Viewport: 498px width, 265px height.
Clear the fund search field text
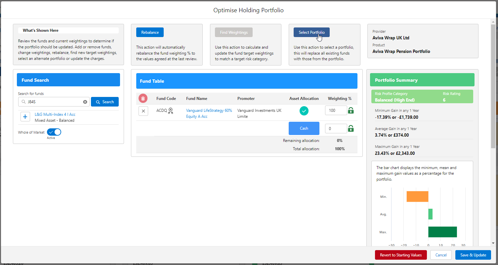[x=85, y=102]
